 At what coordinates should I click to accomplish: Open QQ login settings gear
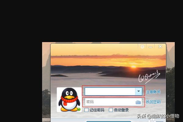coord(142,47)
